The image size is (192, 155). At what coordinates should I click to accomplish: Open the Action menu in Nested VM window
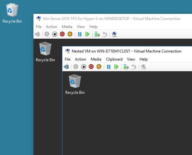pos(80,59)
